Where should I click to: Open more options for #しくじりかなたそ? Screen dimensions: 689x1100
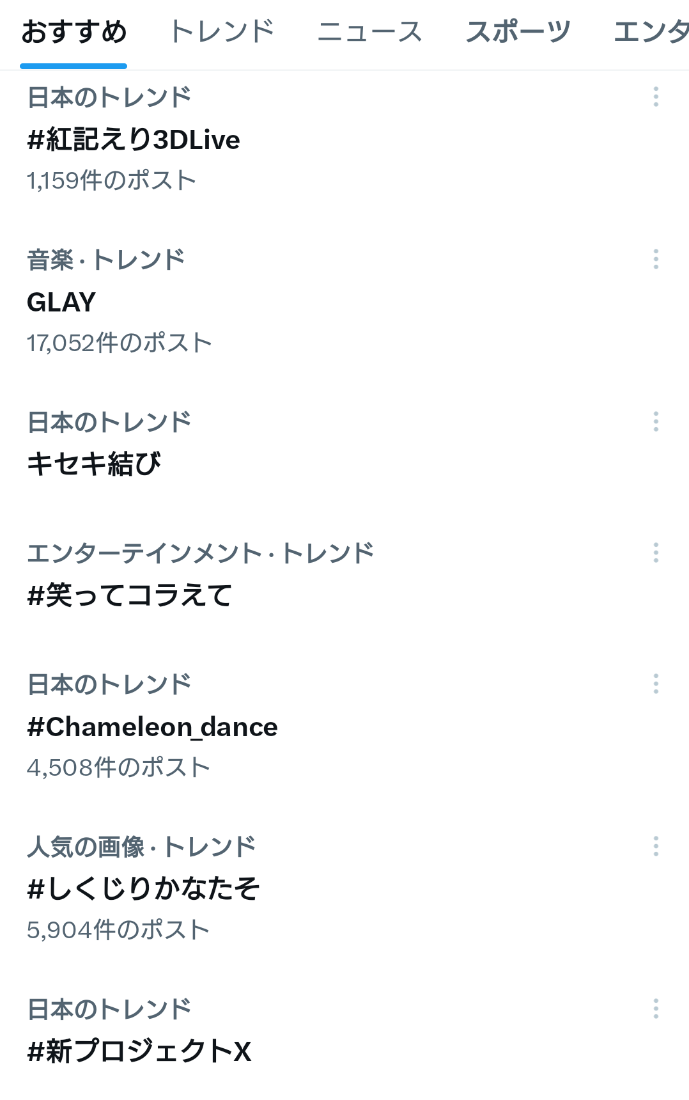tap(656, 846)
